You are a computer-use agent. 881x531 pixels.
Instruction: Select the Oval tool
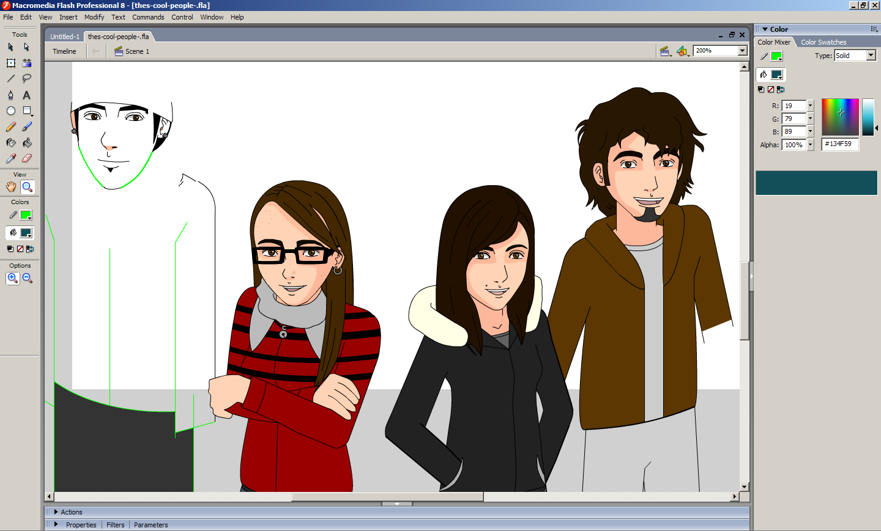click(10, 111)
